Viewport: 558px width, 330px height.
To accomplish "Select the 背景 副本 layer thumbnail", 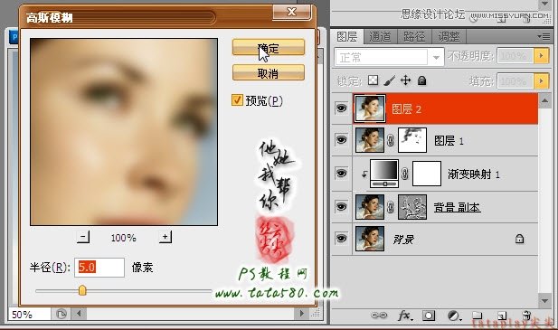I will (370, 207).
